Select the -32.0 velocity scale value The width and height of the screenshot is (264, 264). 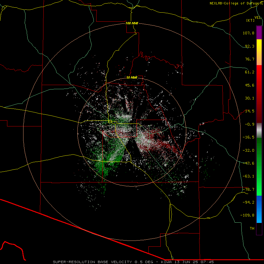(x=248, y=150)
